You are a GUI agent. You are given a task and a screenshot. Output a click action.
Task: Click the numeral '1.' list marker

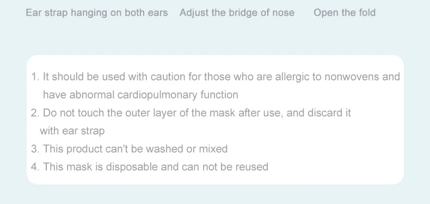pos(35,77)
